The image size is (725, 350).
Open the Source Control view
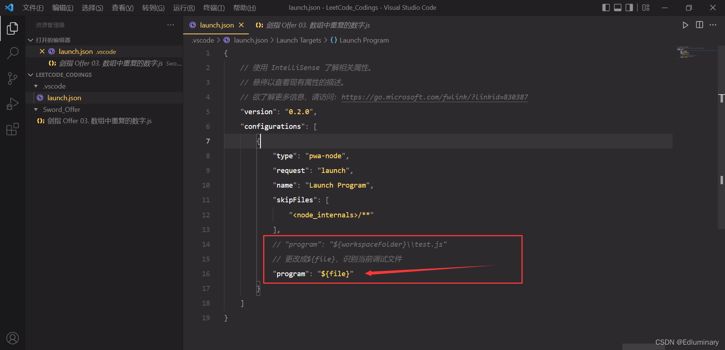tap(12, 78)
